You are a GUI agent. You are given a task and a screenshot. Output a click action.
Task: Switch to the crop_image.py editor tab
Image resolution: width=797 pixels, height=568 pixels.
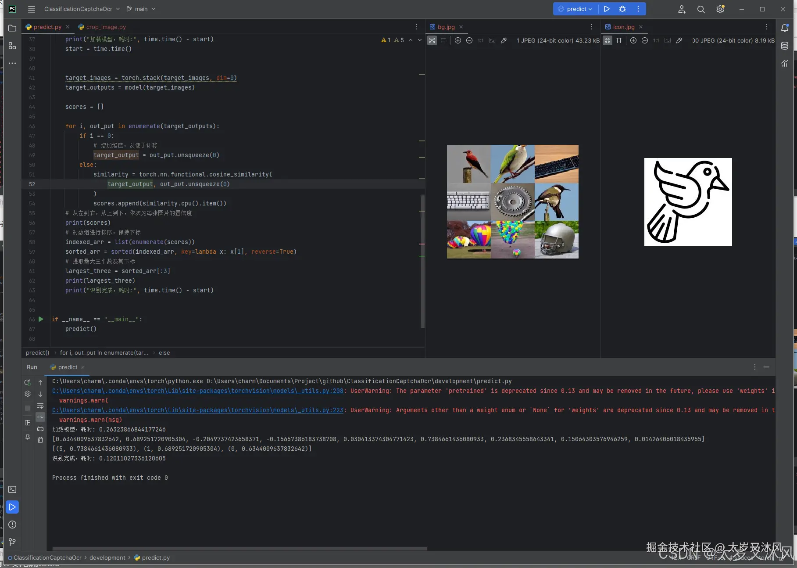[x=102, y=27]
